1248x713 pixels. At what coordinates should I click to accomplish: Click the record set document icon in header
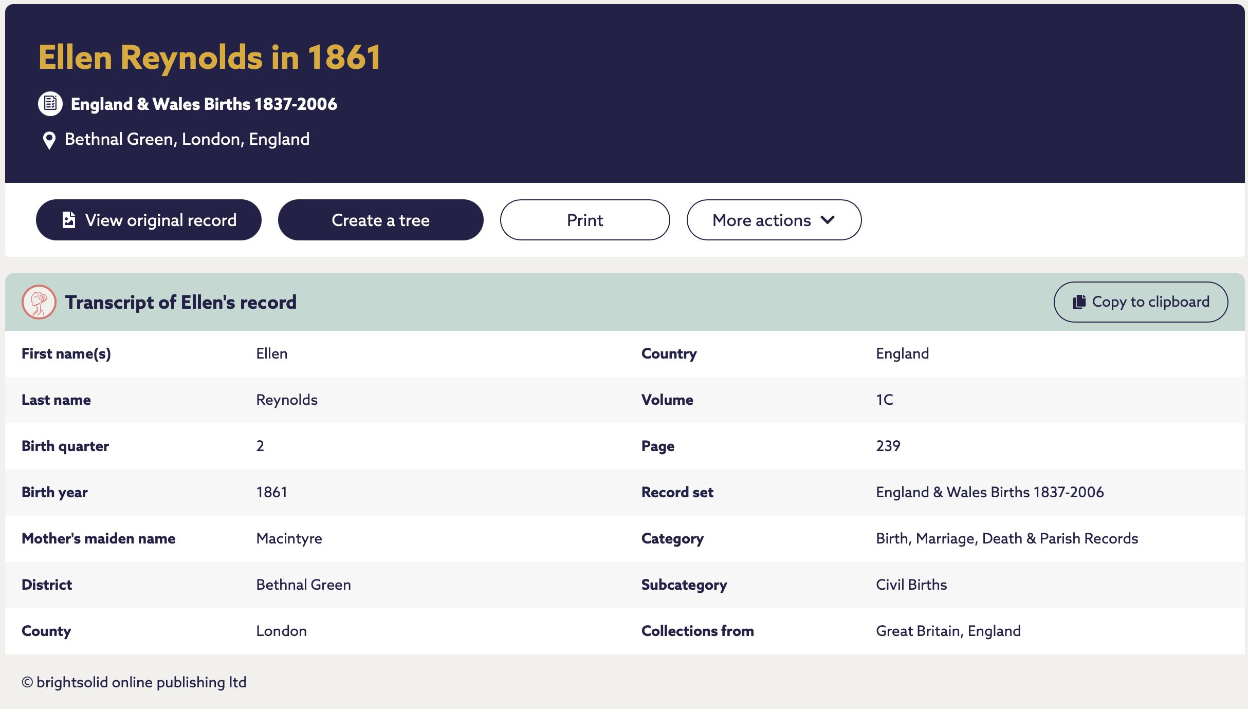(x=50, y=104)
